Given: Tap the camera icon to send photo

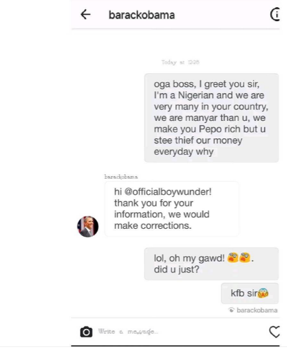Looking at the screenshot, I should tap(86, 332).
